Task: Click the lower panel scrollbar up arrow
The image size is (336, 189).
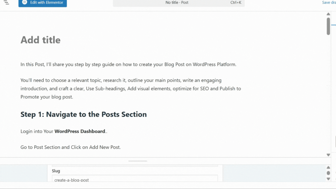Action: pos(328,167)
